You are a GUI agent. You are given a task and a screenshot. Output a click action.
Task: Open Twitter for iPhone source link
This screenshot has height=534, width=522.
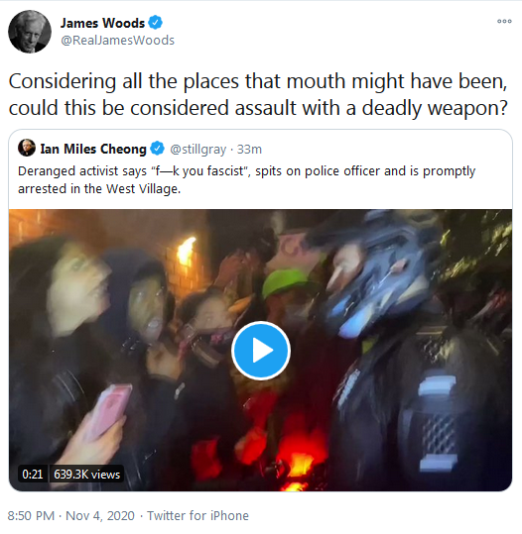197,515
